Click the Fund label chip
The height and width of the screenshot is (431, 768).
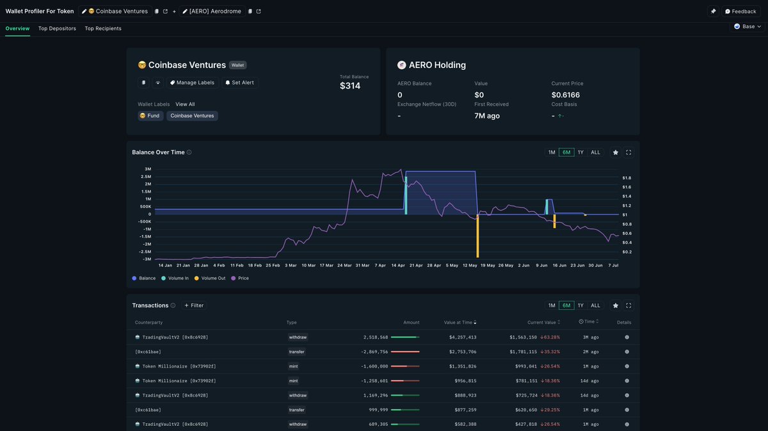coord(150,116)
